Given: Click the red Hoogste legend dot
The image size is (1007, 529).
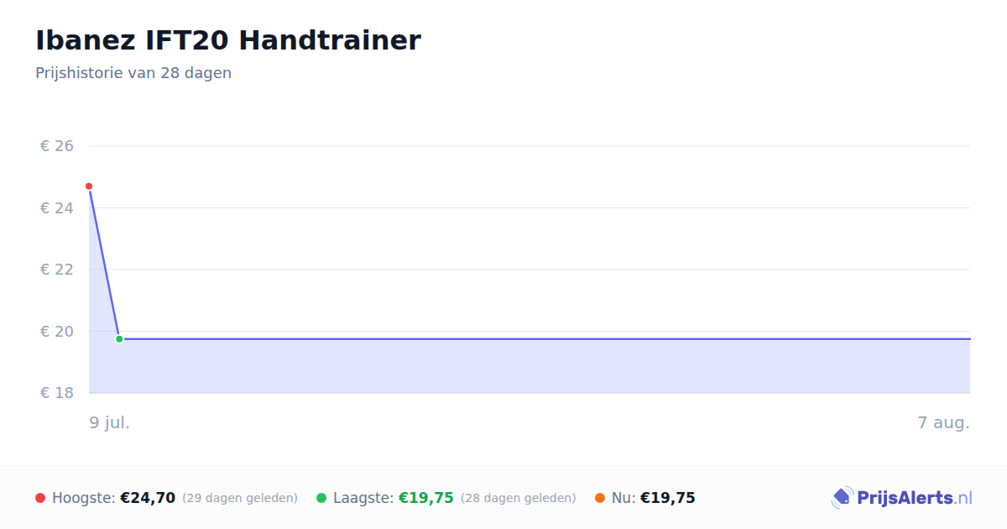Looking at the screenshot, I should (x=40, y=498).
